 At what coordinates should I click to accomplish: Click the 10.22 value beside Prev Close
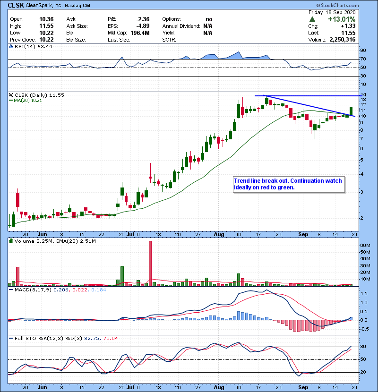pyautogui.click(x=46, y=40)
